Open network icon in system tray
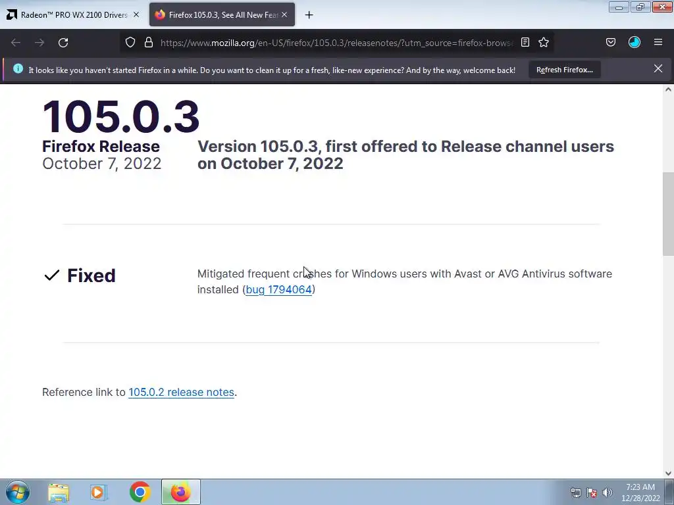Image resolution: width=674 pixels, height=505 pixels. click(575, 493)
